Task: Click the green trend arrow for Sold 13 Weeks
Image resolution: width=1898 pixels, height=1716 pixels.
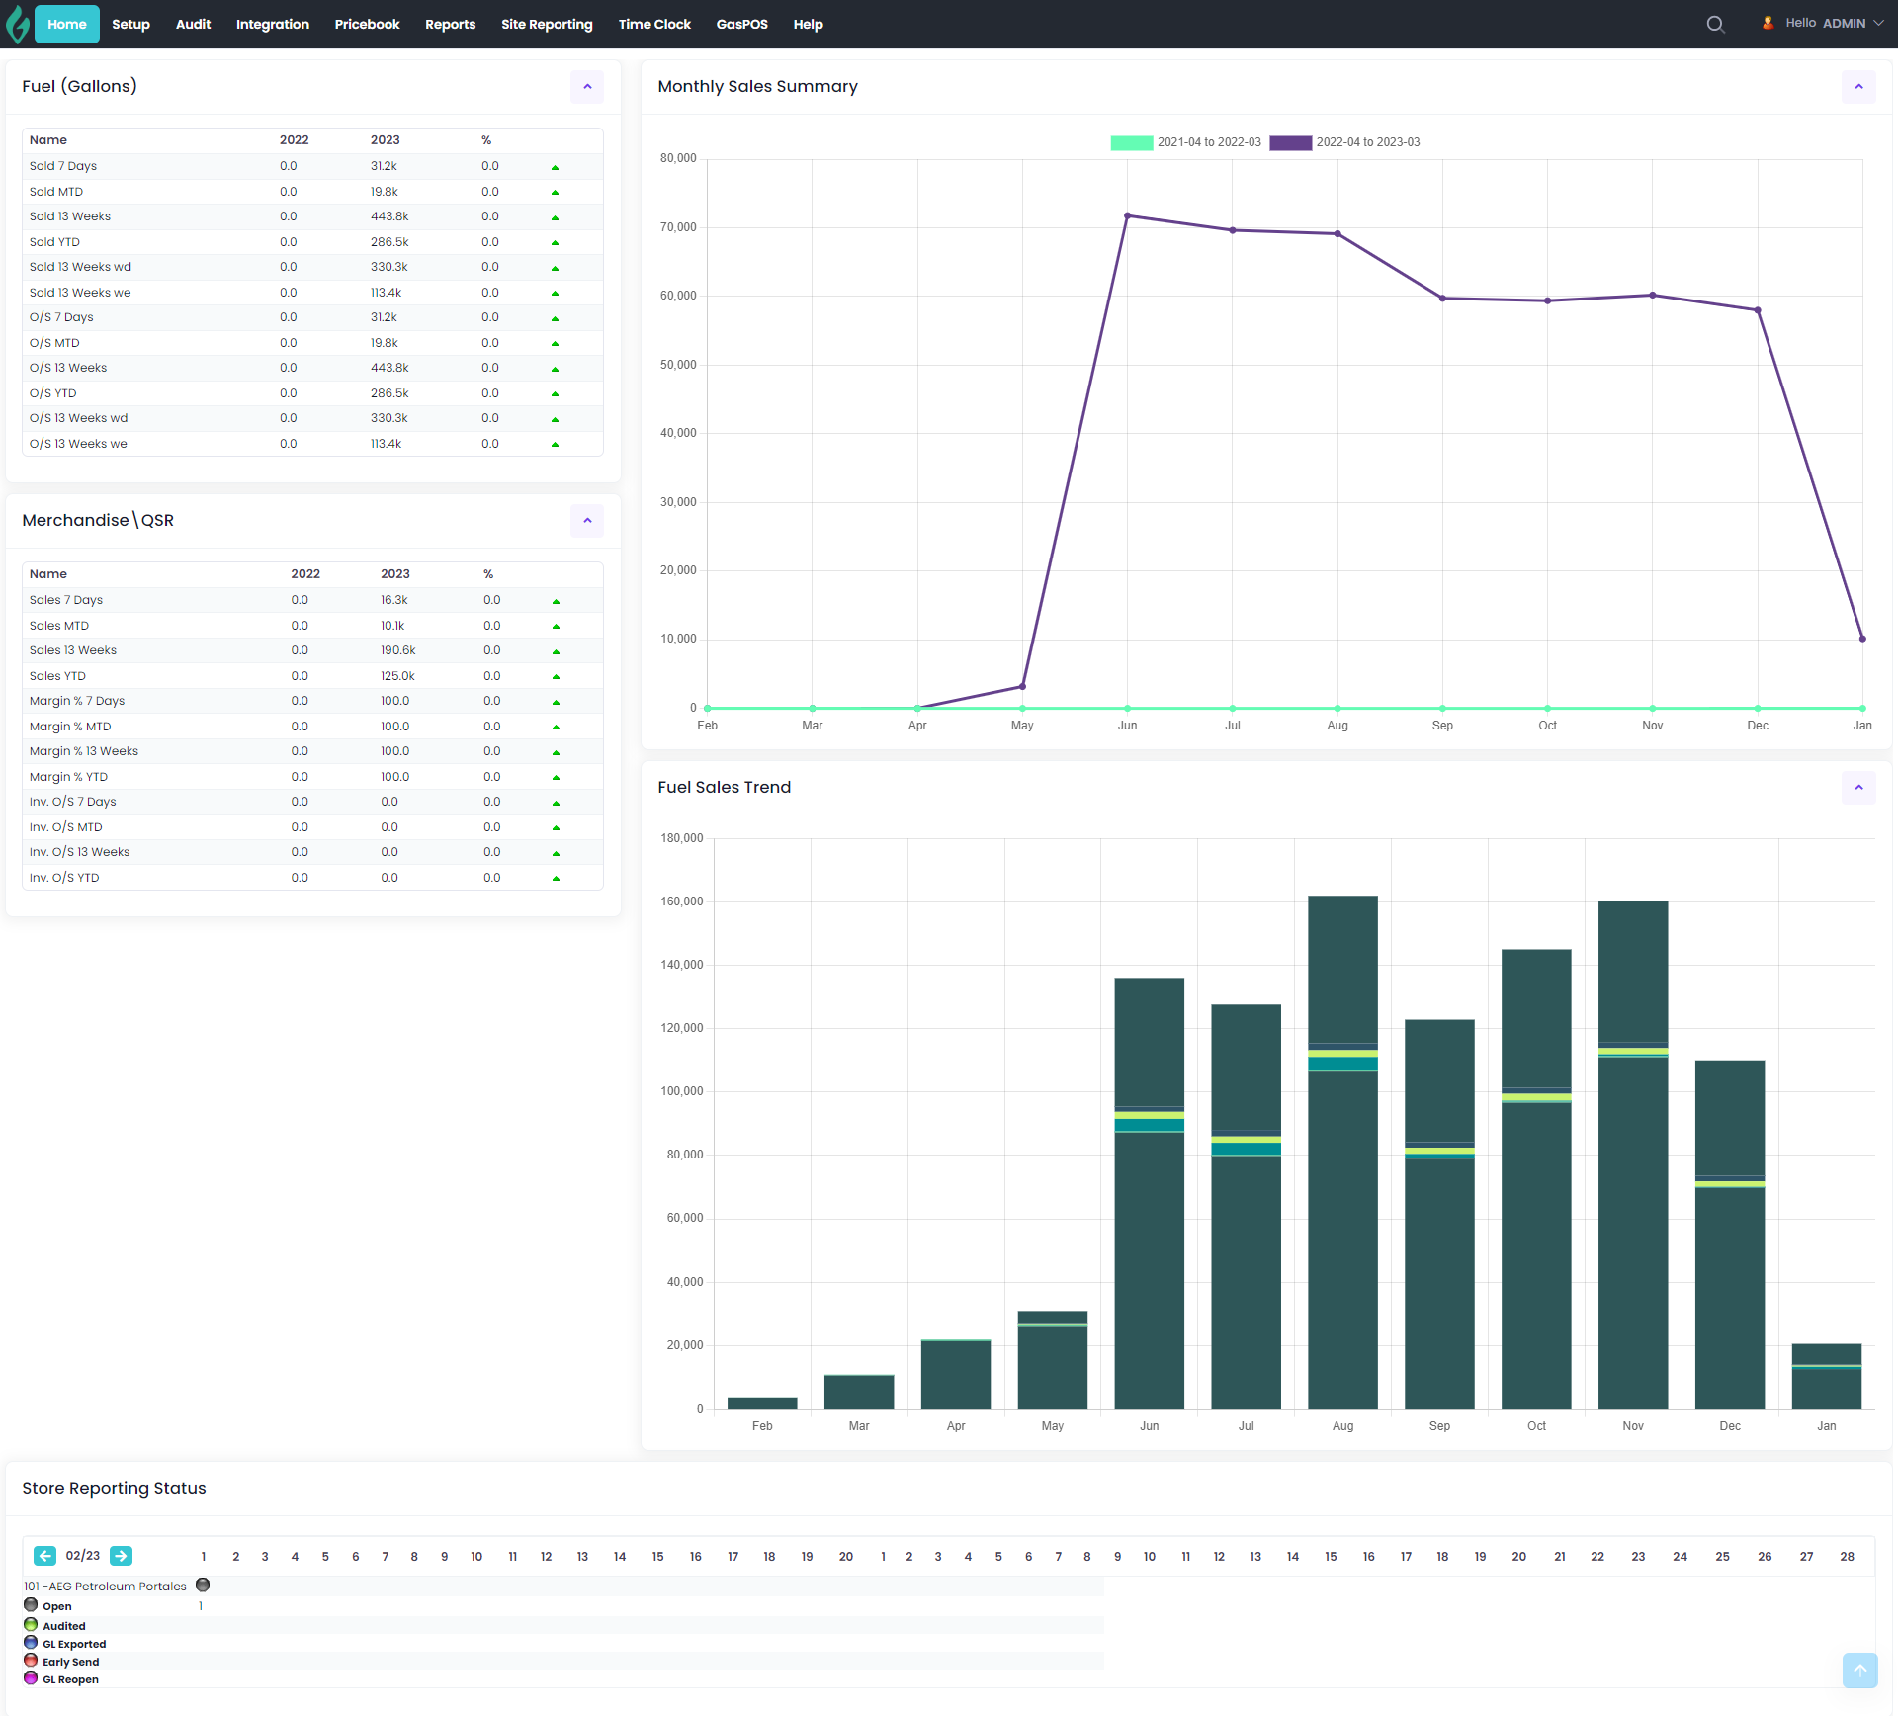Action: point(555,217)
